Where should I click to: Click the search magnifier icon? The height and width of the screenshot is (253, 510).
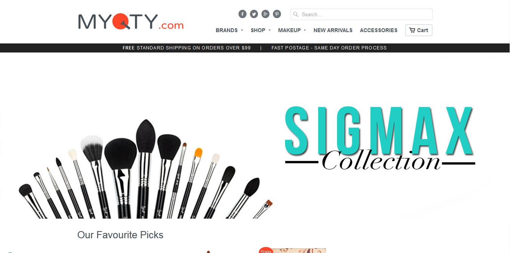[296, 14]
